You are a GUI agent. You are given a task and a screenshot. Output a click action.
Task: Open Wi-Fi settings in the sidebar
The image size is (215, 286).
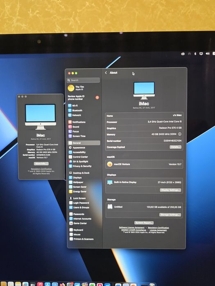[73, 105]
